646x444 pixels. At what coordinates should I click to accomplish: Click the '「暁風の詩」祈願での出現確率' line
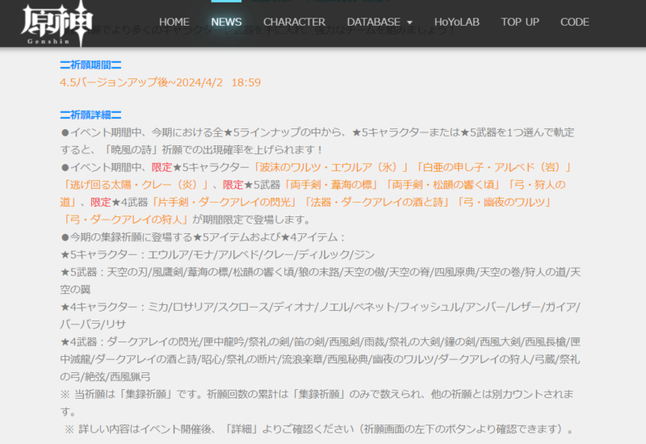192,149
